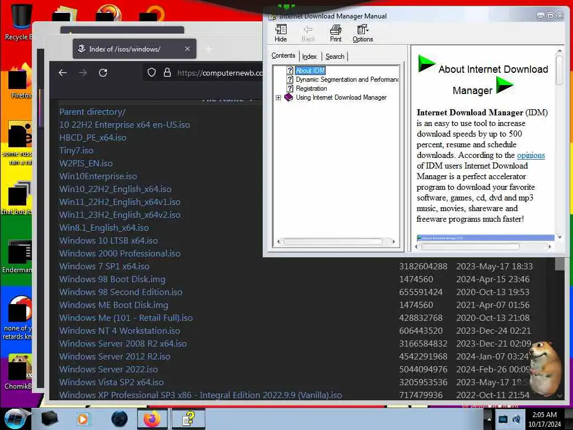Click Windows Me (101 - Retail Full).iso

pyautogui.click(x=126, y=318)
